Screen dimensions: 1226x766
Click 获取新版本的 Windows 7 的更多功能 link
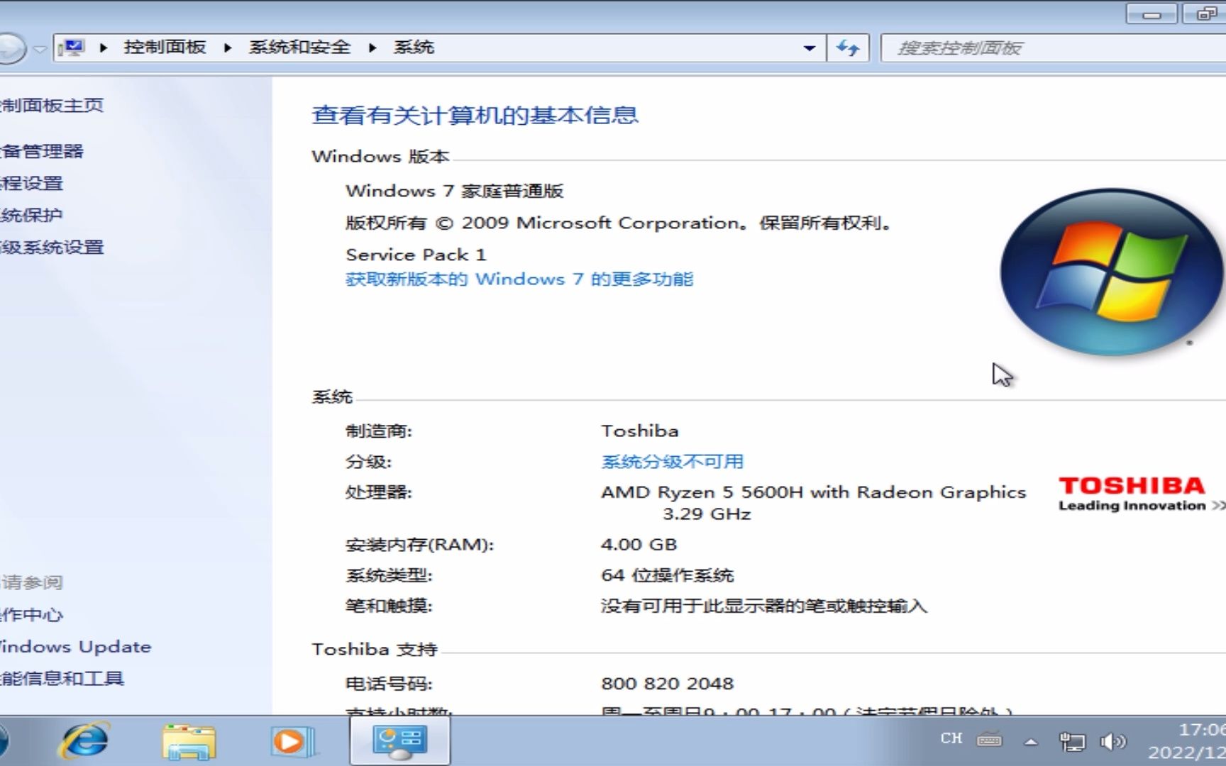[519, 279]
